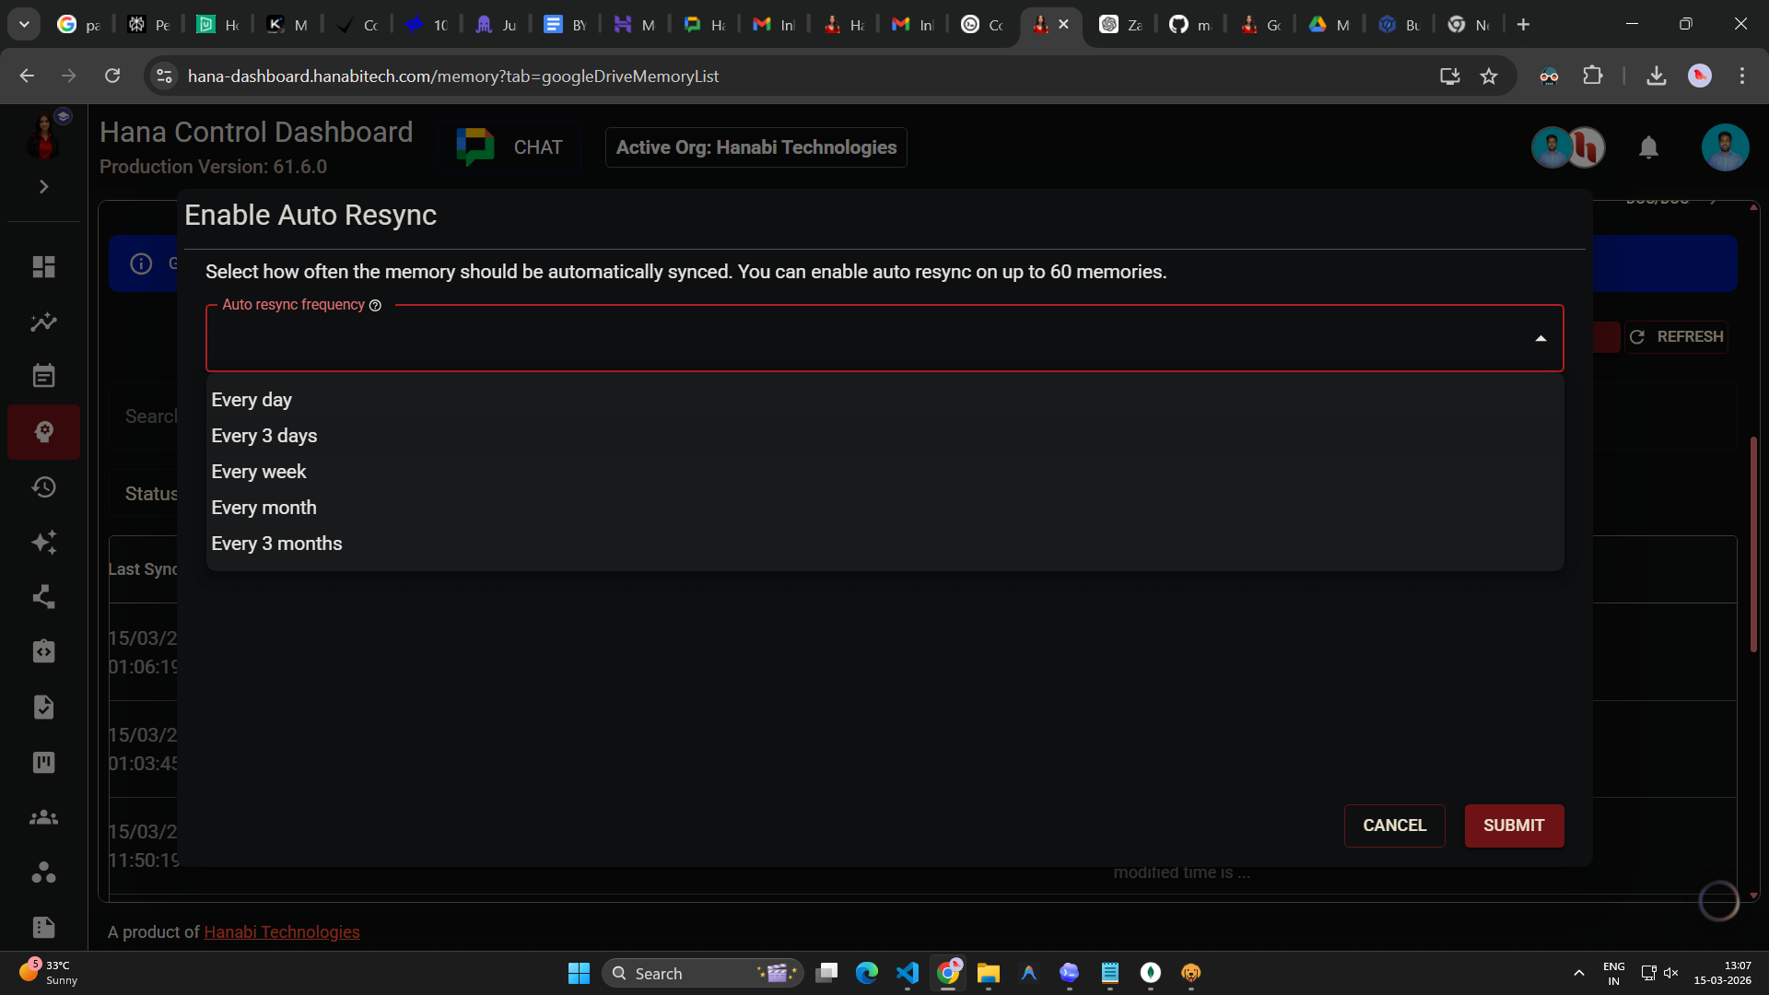Select the AI sparkles icon in sidebar
Image resolution: width=1769 pixels, height=995 pixels.
coord(43,543)
